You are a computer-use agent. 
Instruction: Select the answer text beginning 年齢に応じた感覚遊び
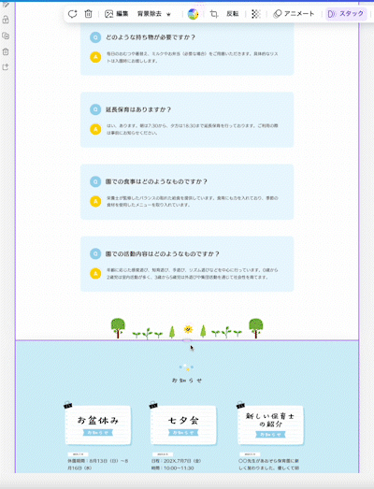193,273
